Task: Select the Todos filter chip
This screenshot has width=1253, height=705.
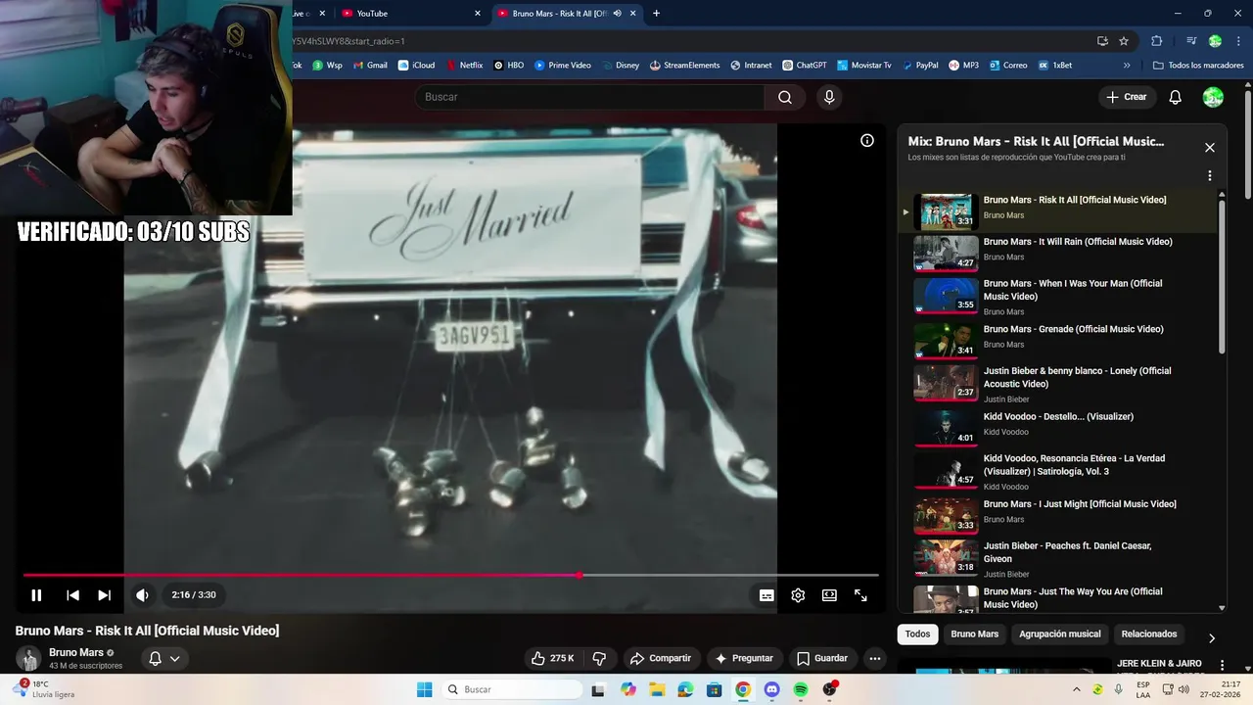Action: (x=917, y=634)
